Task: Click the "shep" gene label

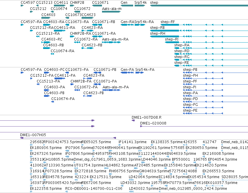Action: coord(154,3)
